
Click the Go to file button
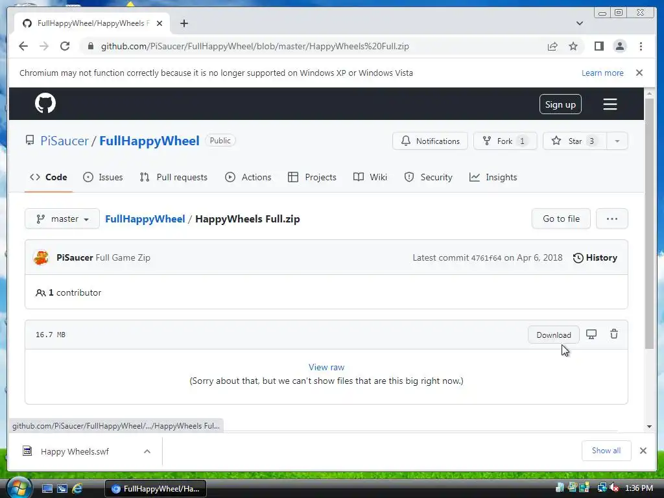pyautogui.click(x=561, y=219)
